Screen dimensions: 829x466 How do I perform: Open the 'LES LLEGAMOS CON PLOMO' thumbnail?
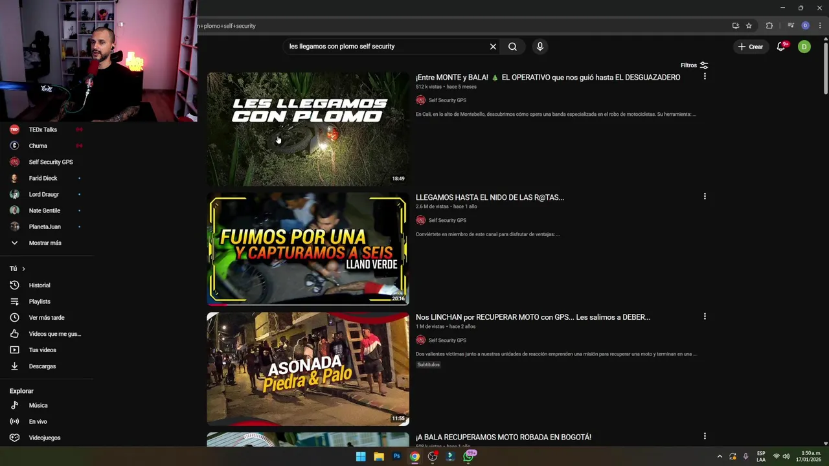tap(308, 129)
